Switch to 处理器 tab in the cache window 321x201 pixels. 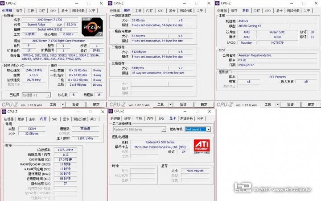coord(115,11)
